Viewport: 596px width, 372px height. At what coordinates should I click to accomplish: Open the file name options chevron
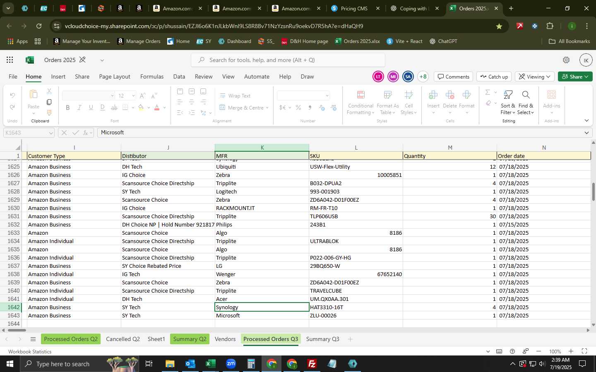pyautogui.click(x=102, y=60)
